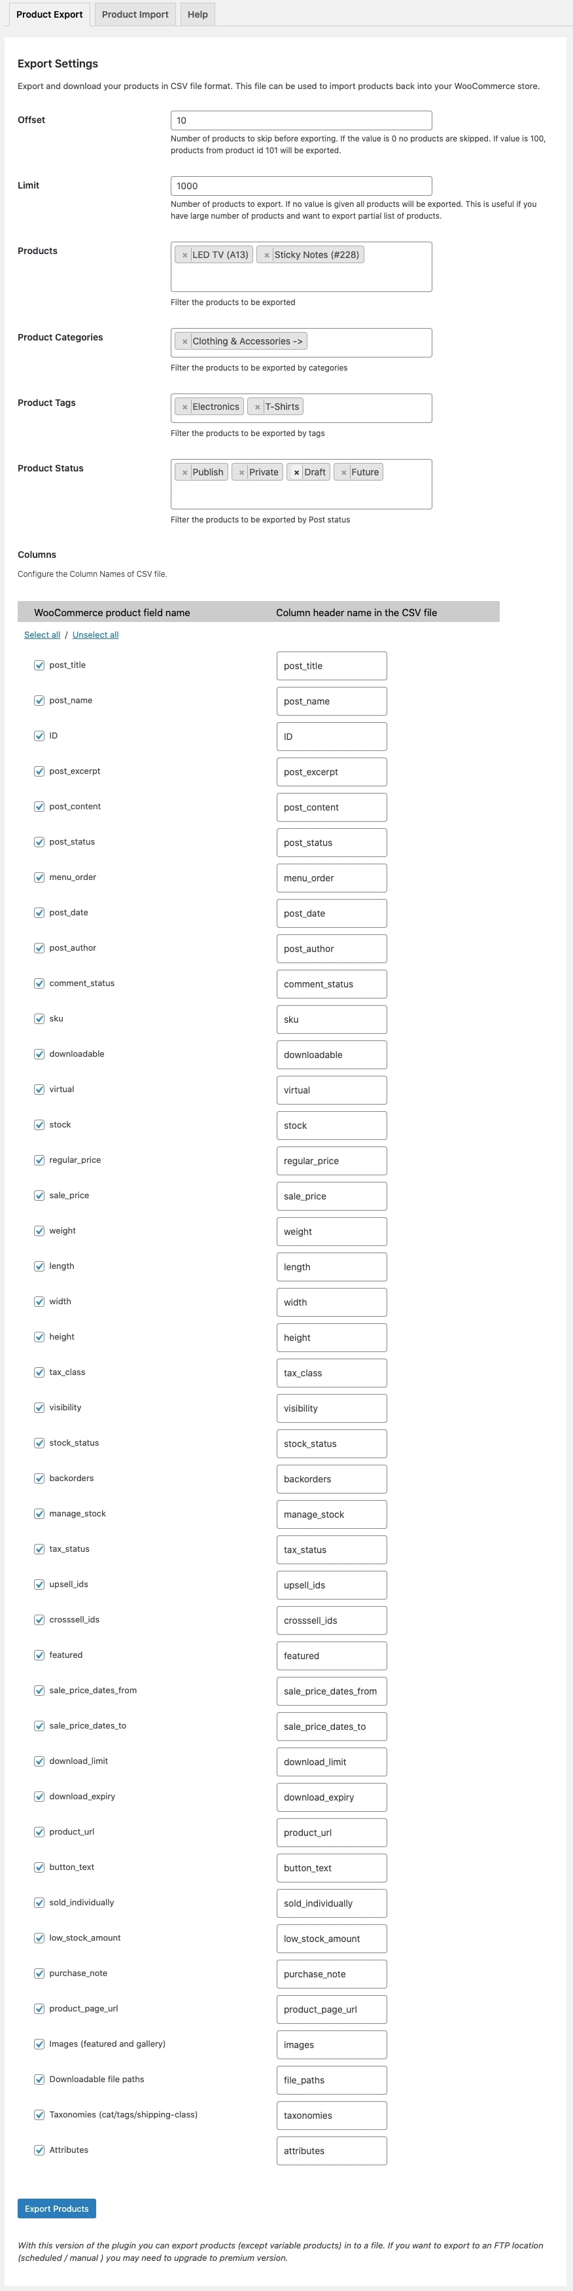The height and width of the screenshot is (2291, 573).
Task: Remove Future status chip
Action: tap(344, 473)
